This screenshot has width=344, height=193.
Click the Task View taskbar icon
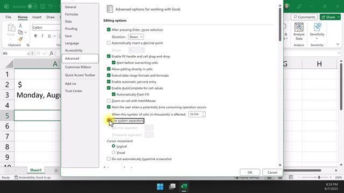click(x=172, y=187)
